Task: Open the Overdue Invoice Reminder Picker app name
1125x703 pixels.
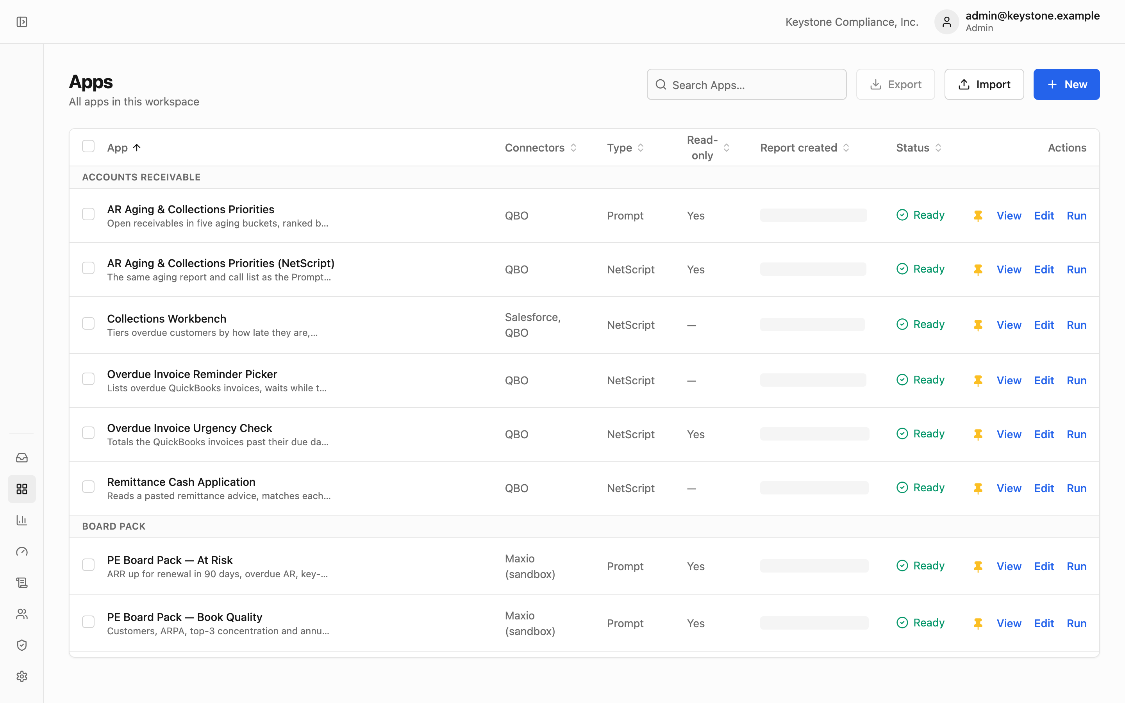Action: point(192,374)
